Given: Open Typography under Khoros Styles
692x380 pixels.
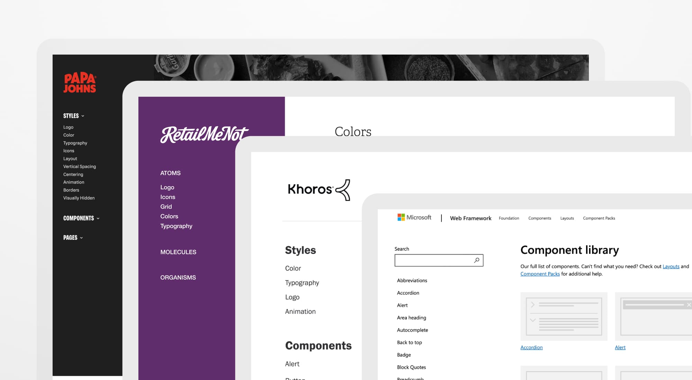Looking at the screenshot, I should pos(302,283).
